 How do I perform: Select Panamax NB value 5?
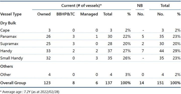[143, 36]
